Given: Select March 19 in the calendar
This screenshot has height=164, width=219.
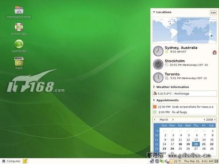Looking at the screenshot, I should (x=188, y=144).
